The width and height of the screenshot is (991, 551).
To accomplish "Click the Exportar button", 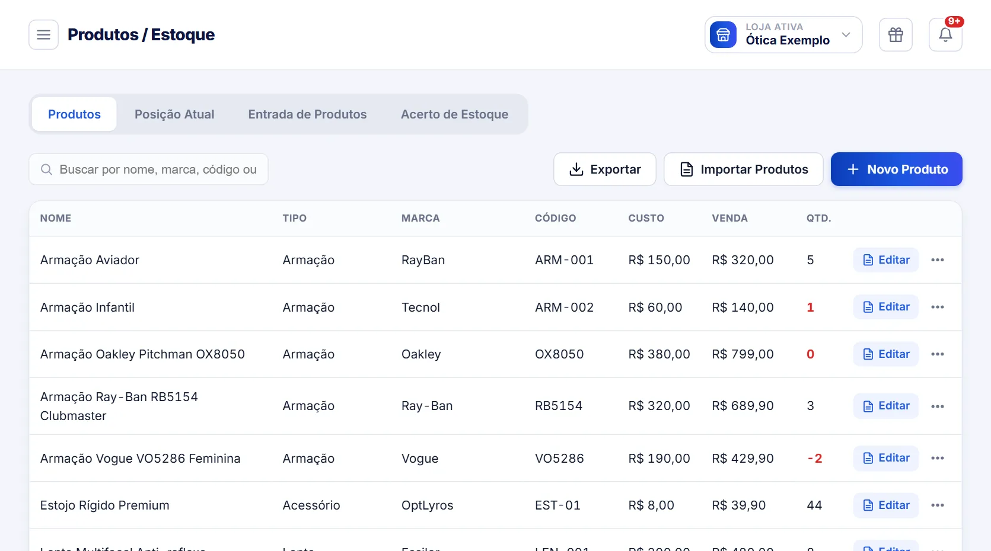I will 605,169.
